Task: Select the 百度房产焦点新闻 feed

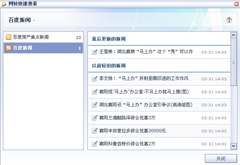Action: pyautogui.click(x=43, y=37)
